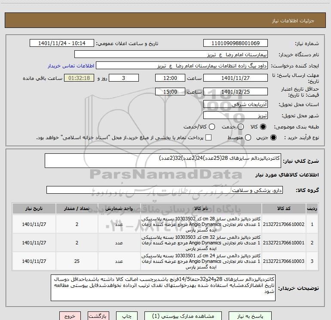
Task: Click the اطلاعات کالاهای مورد نیاز heading
Action: coord(287,175)
